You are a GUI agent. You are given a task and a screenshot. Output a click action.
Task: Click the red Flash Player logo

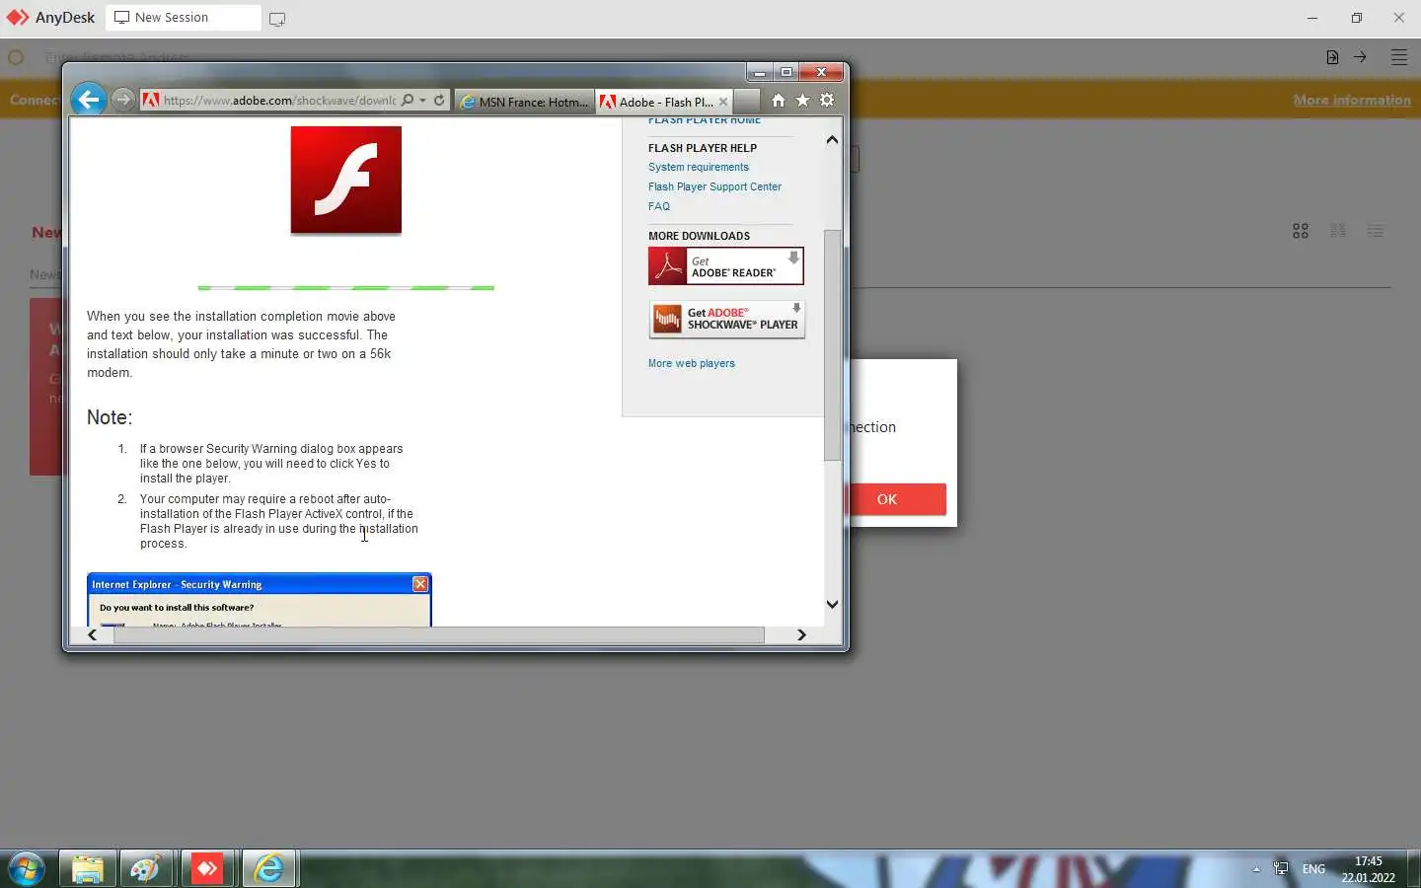[346, 180]
